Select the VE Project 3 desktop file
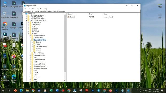Image resolution: width=166 pixels, height=93 pixels. [5, 78]
